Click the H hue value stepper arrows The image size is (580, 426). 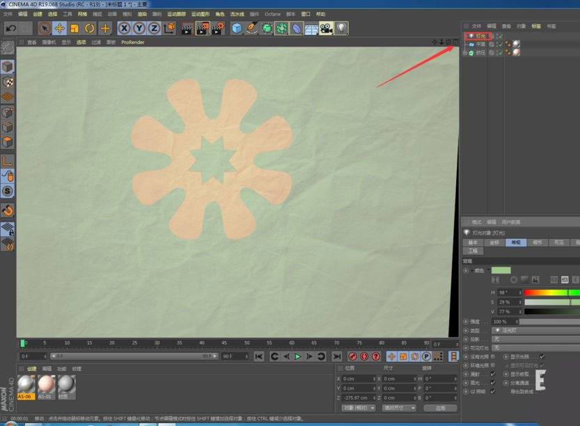click(x=520, y=292)
